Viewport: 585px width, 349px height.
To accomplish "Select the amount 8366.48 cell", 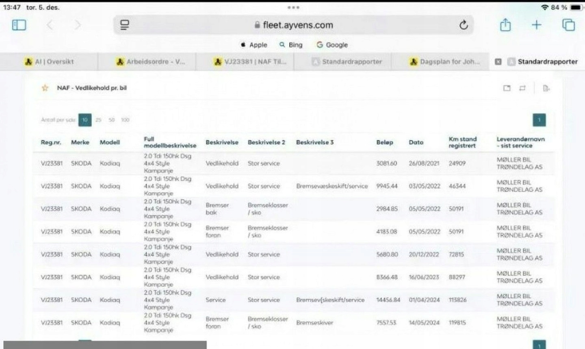I will pyautogui.click(x=387, y=277).
